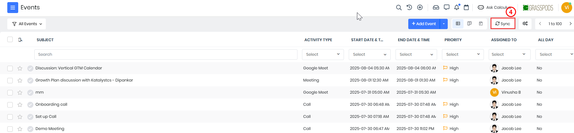Mark Onboarding call as completed
574x133 pixels.
click(x=30, y=105)
